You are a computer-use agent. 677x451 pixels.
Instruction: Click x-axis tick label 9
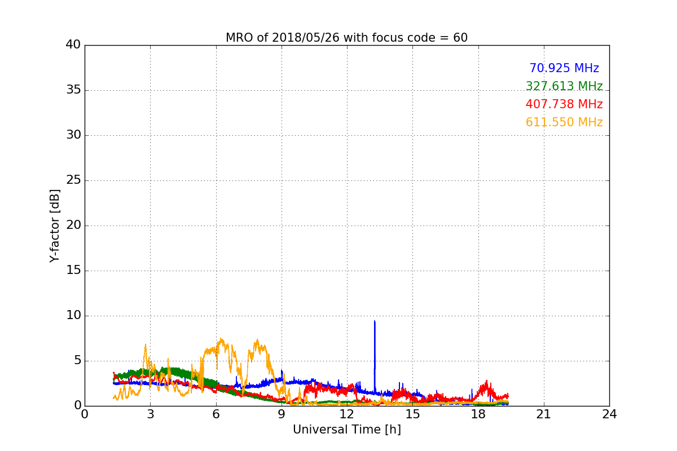pyautogui.click(x=282, y=414)
